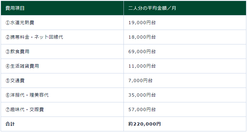Click the 7,000円台 amount cell
This screenshot has width=247, height=132.
coord(141,80)
